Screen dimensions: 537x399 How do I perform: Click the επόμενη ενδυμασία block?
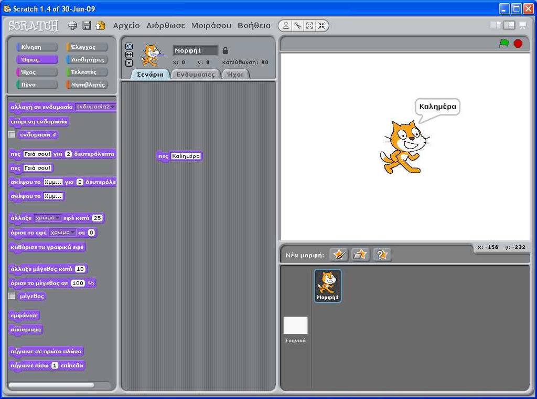(39, 122)
